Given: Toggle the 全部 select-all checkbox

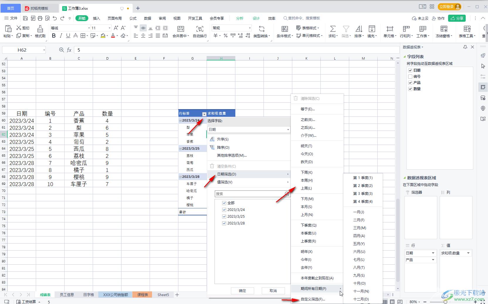Looking at the screenshot, I should (x=224, y=203).
